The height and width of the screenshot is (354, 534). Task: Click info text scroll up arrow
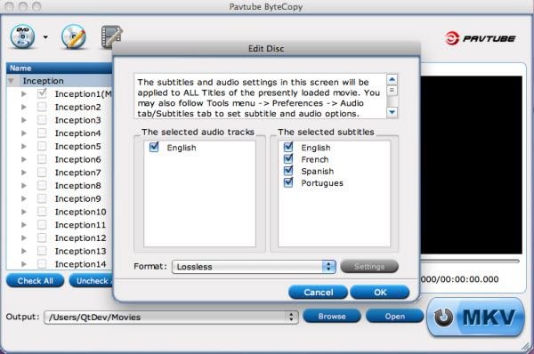(x=392, y=79)
